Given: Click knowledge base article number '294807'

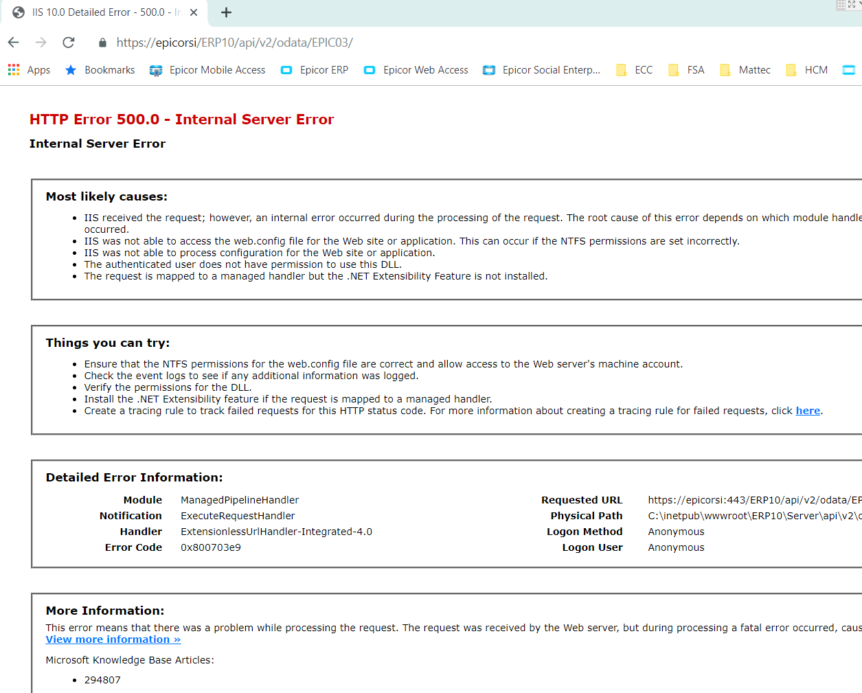Looking at the screenshot, I should 102,680.
